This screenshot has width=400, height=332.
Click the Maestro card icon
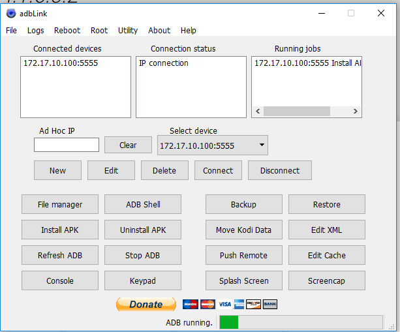[x=191, y=304]
